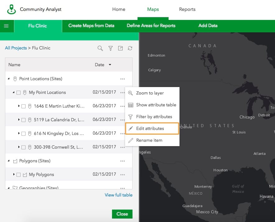Open more options for My Polygons
This screenshot has width=275, height=222.
(x=123, y=175)
